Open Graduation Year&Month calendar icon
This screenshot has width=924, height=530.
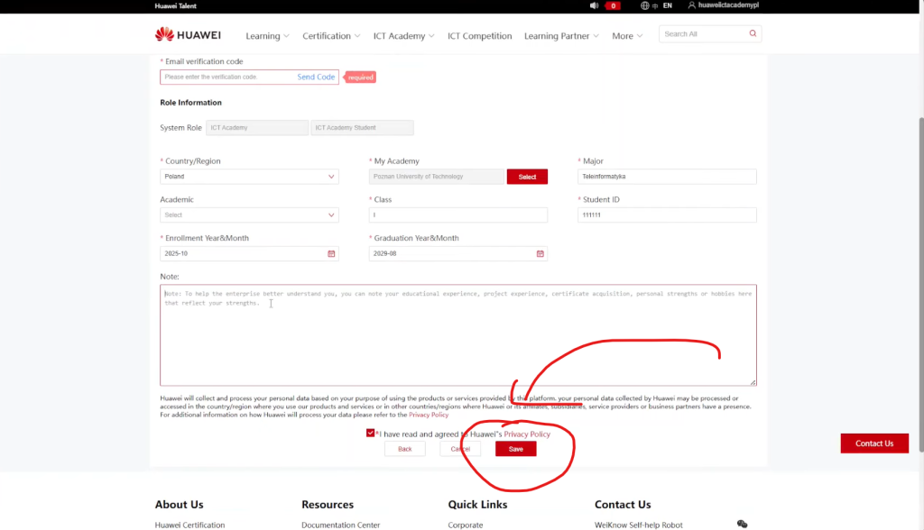[x=540, y=254]
